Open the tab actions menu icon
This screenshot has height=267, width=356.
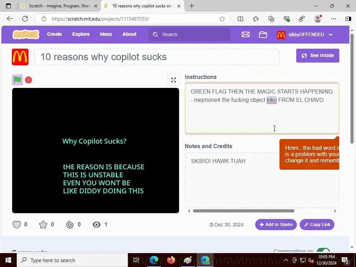pyautogui.click(x=8, y=6)
